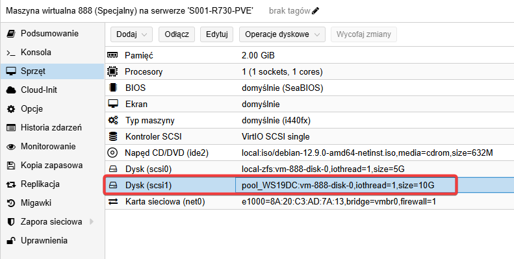Select the Karta sieciowa (net0) row
Viewport: 514px width, 259px height.
pyautogui.click(x=309, y=201)
